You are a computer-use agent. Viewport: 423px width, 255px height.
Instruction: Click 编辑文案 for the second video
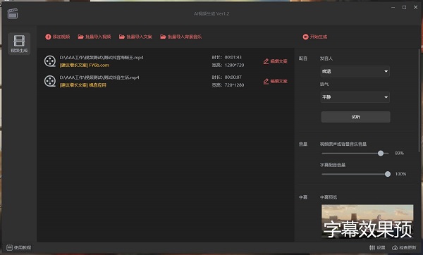(x=275, y=81)
